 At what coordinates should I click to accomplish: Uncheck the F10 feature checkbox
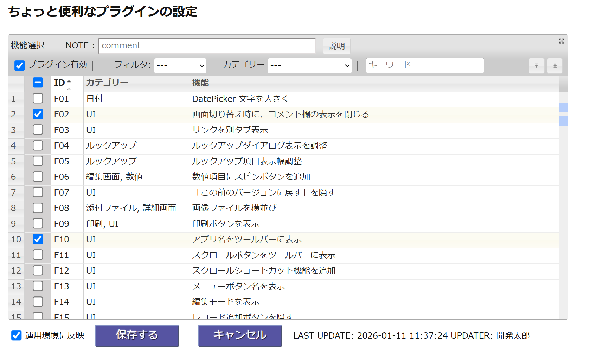pyautogui.click(x=38, y=239)
